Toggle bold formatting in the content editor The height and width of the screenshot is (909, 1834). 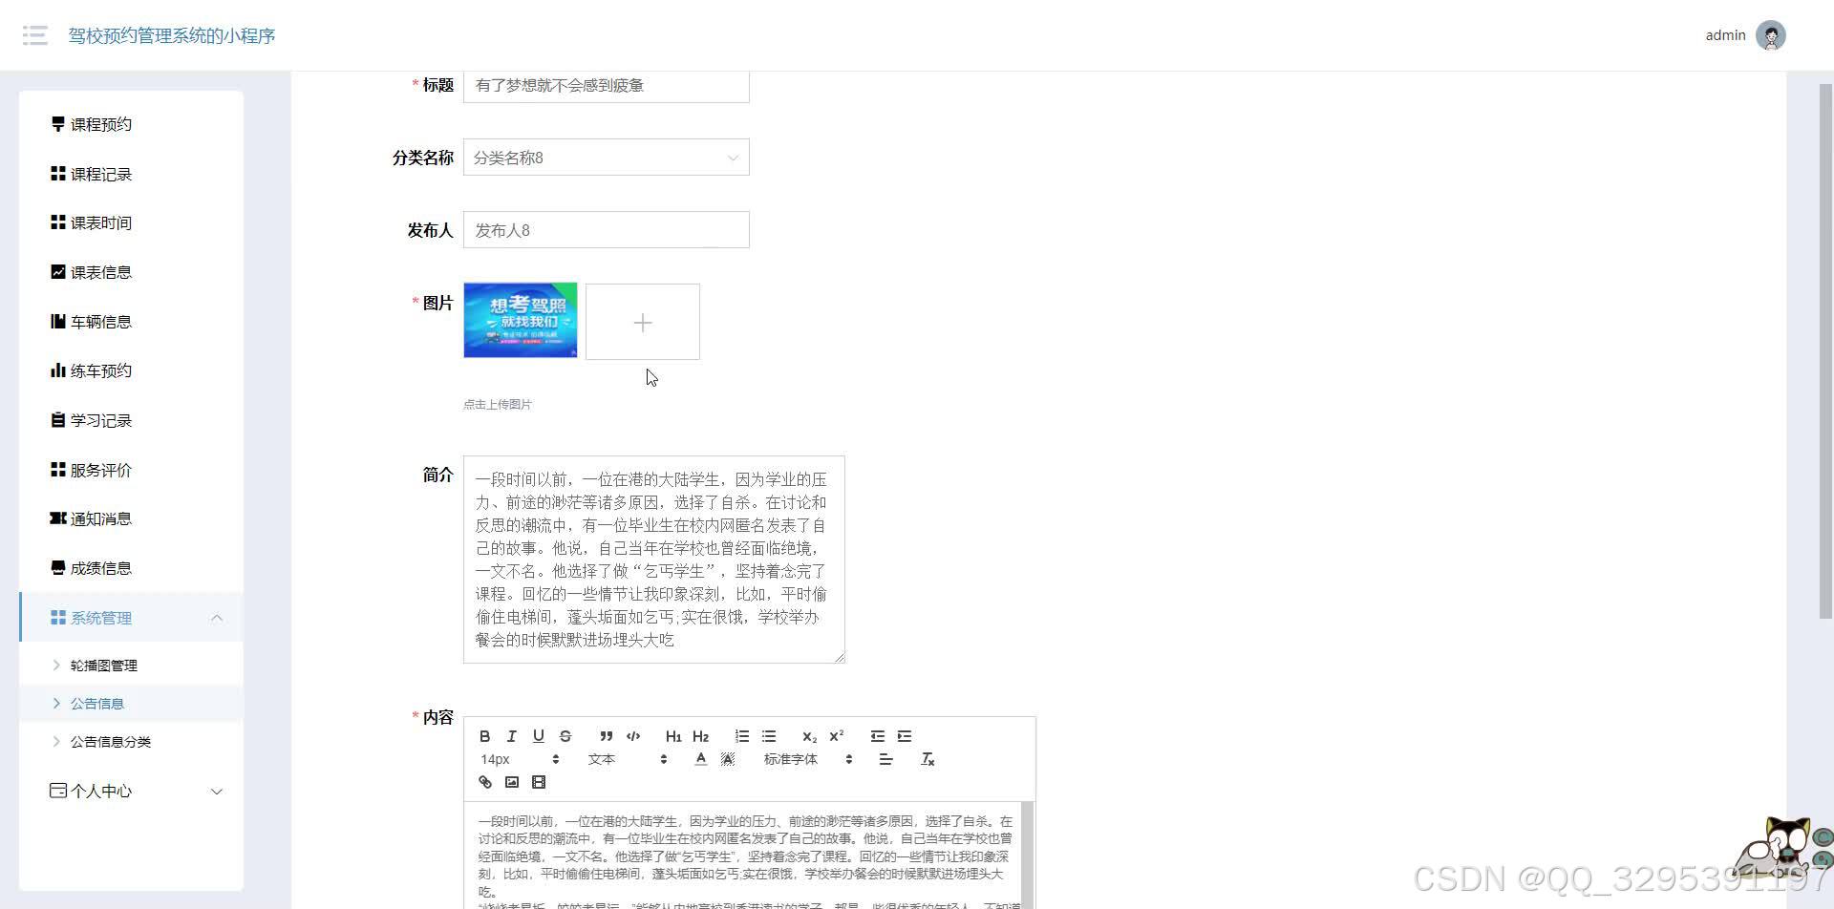(484, 735)
